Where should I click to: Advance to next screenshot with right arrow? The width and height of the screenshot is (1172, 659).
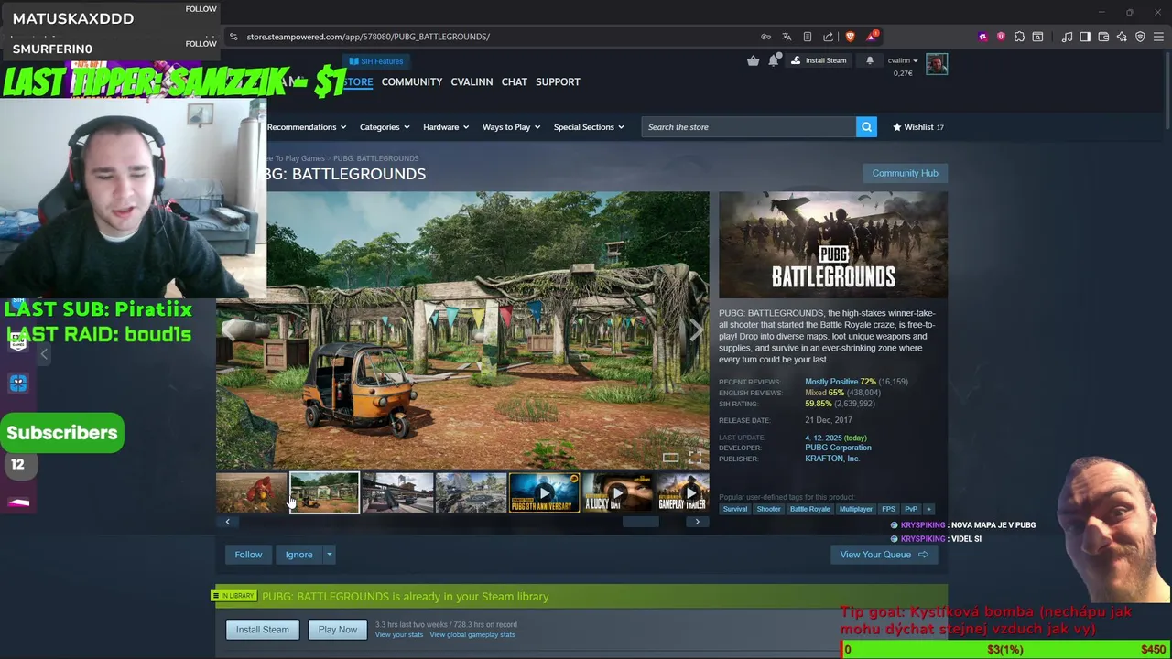click(698, 330)
